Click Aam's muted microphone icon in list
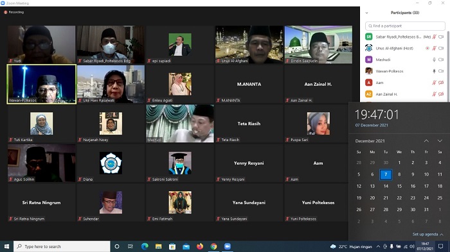 pos(434,83)
